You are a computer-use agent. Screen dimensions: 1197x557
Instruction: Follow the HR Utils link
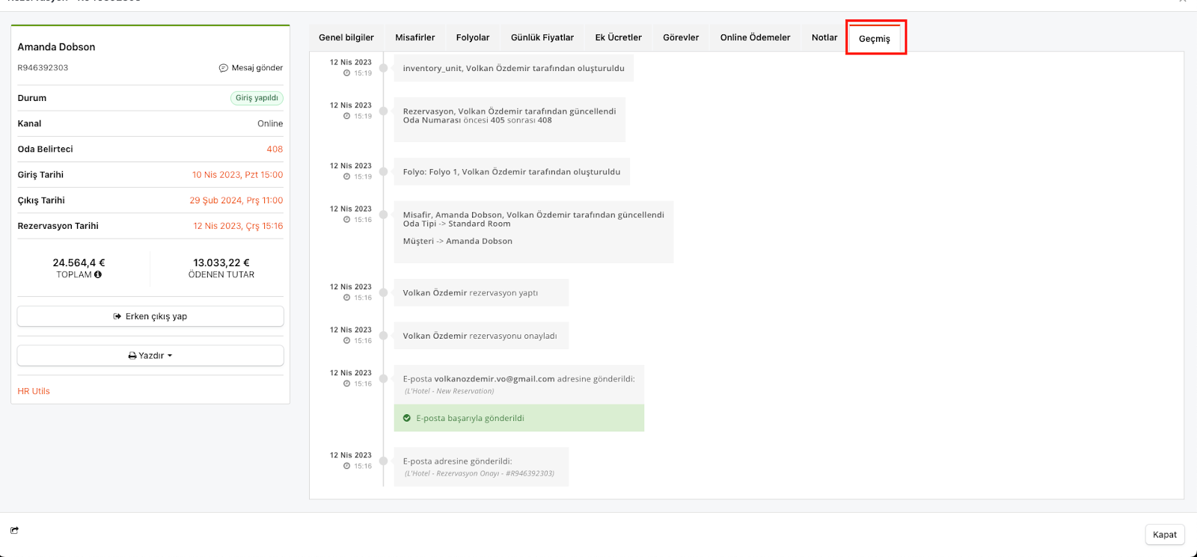click(x=34, y=391)
